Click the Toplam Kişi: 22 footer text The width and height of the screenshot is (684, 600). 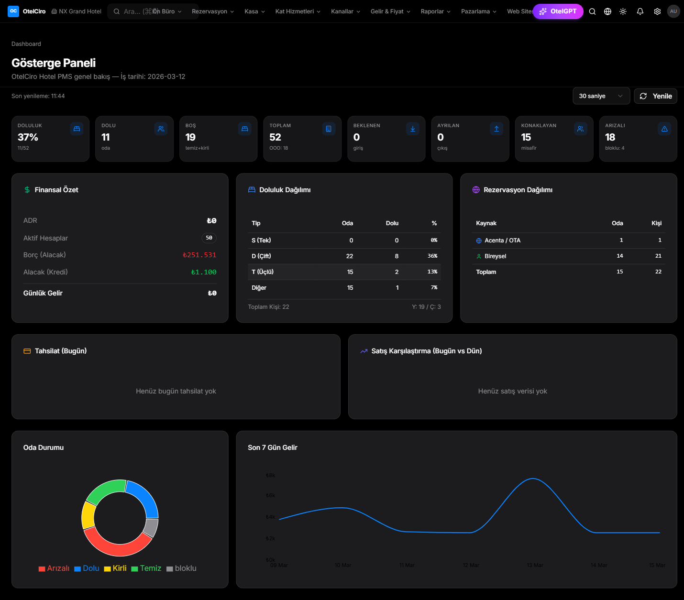268,307
